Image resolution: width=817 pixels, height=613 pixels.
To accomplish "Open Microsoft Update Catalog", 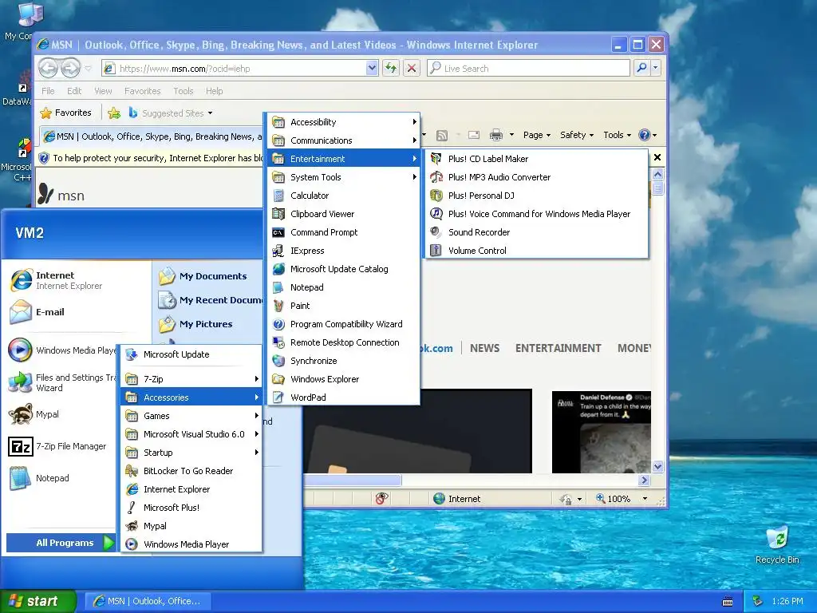I will 344,269.
